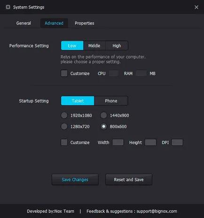This screenshot has height=218, width=204.
Task: Enable Customize checkbox for CPU and RAM
Action: [x=64, y=73]
